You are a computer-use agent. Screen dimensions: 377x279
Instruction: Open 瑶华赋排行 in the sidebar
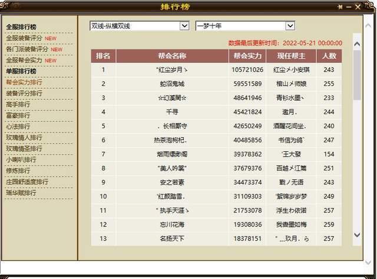pos(21,192)
